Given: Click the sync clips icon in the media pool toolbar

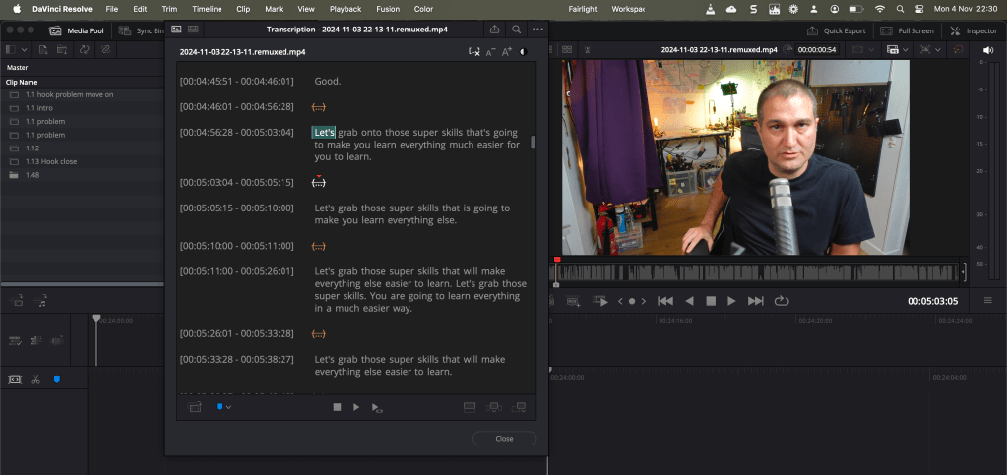Looking at the screenshot, I should point(84,49).
